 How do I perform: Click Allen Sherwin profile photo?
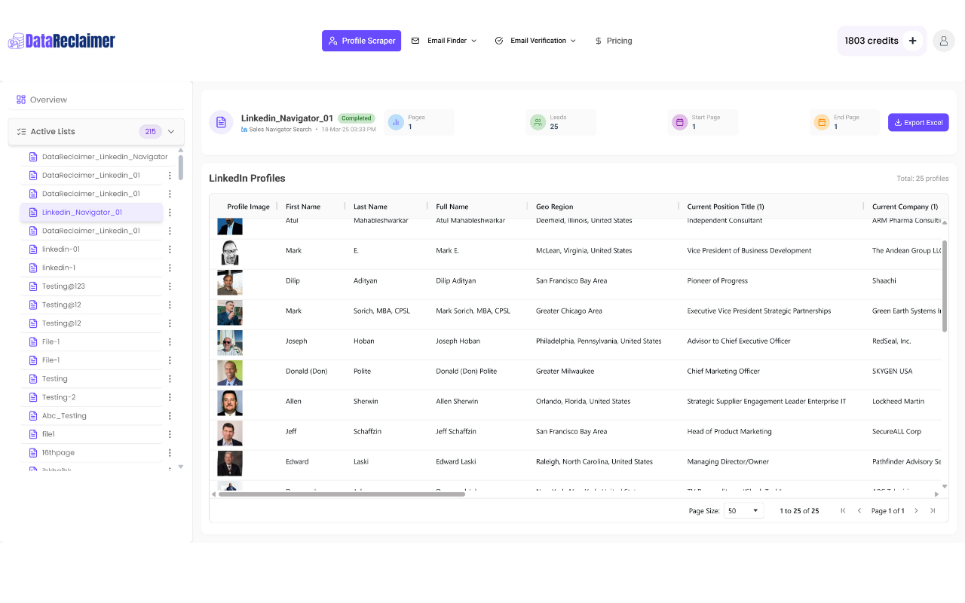pos(230,403)
